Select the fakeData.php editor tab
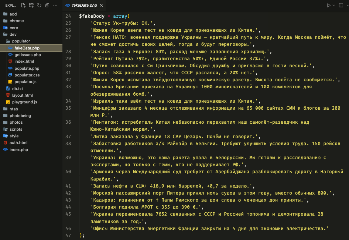 click(x=84, y=5)
